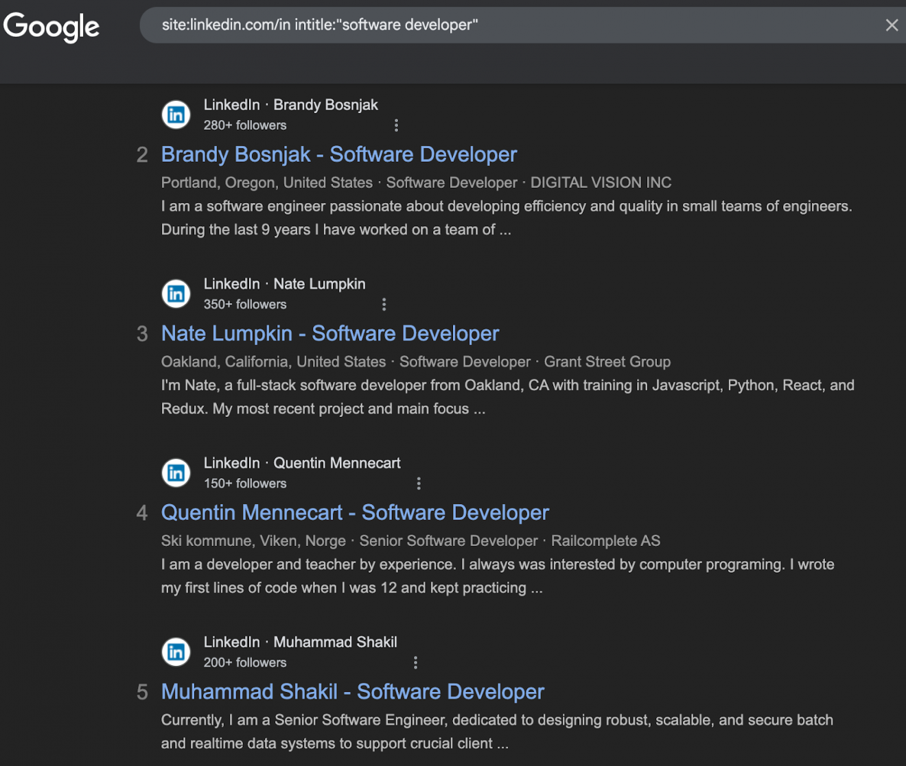
Task: Click the LinkedIn favicon above result number 5
Action: point(176,651)
